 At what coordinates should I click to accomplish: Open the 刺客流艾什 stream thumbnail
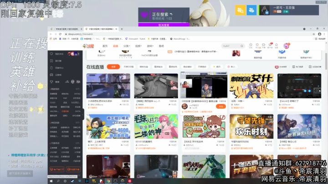coord(251,86)
